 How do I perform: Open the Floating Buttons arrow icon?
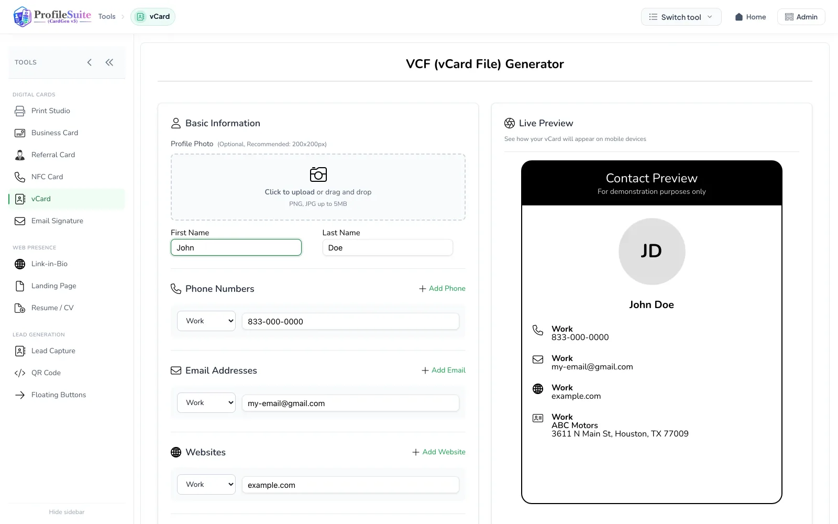[x=20, y=395]
